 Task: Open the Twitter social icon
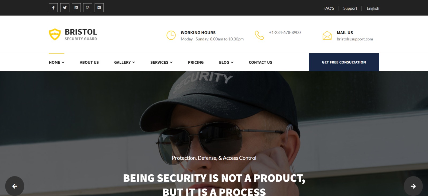coord(65,8)
